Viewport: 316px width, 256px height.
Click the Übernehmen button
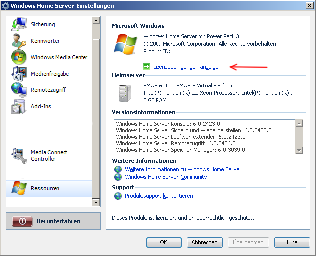coord(248,242)
